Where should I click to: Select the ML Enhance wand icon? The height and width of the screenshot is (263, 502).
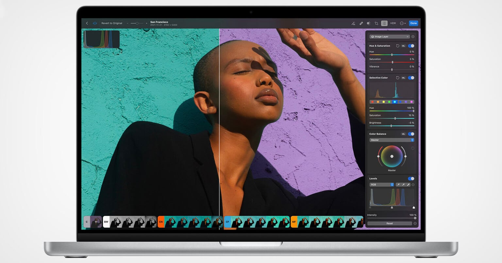[353, 23]
